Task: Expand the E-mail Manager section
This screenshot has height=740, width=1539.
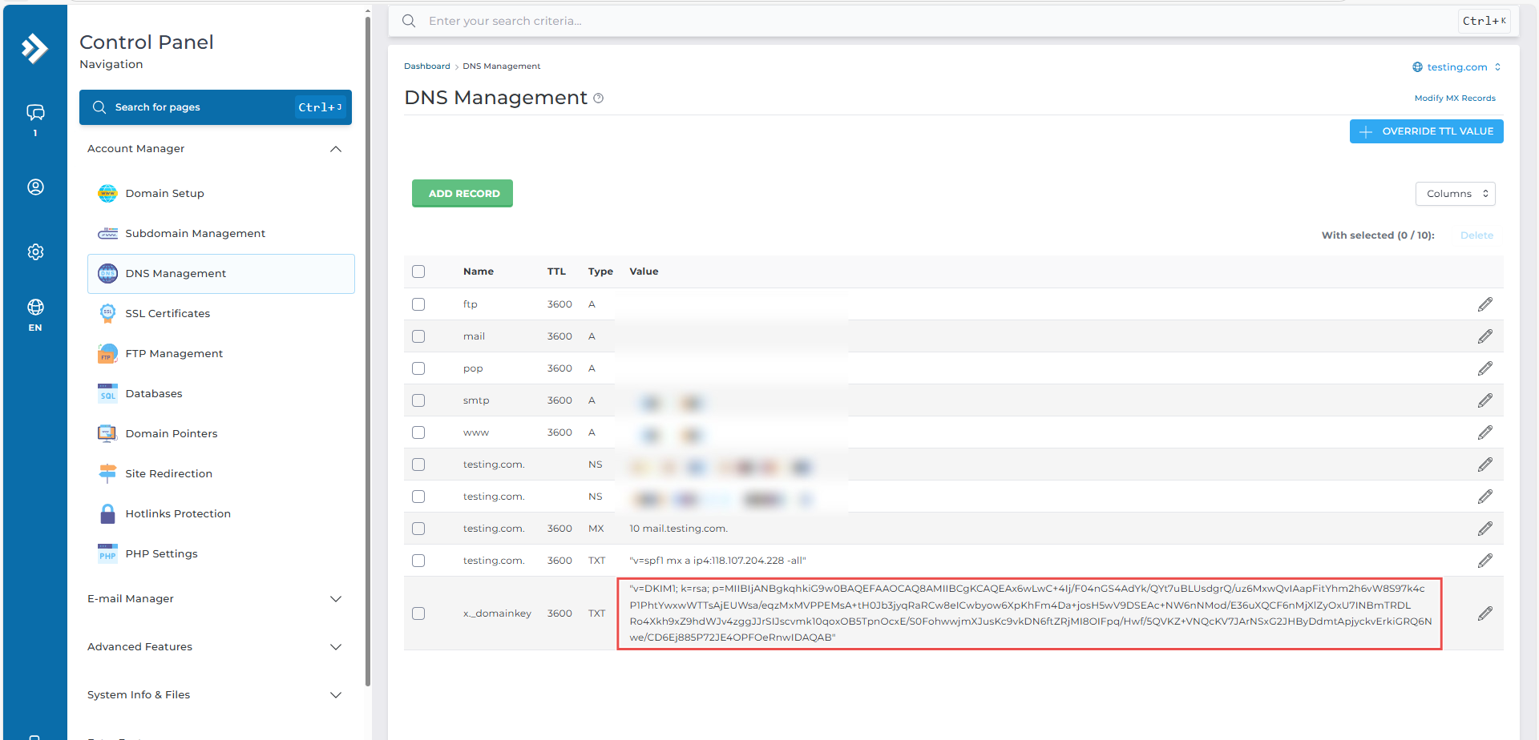Action: click(336, 599)
